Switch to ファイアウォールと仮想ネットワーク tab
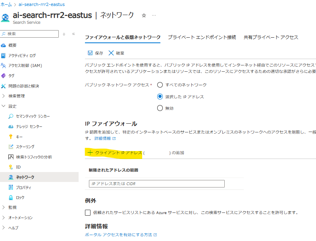This screenshot has width=316, height=241. coord(123,37)
